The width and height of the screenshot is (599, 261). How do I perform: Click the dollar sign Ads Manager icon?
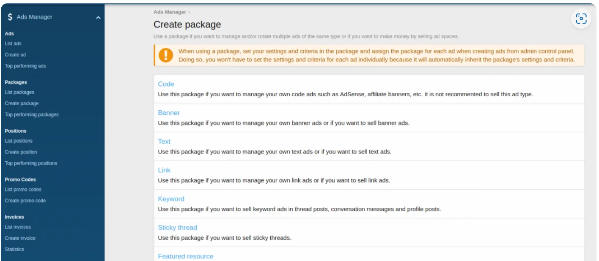tap(10, 17)
